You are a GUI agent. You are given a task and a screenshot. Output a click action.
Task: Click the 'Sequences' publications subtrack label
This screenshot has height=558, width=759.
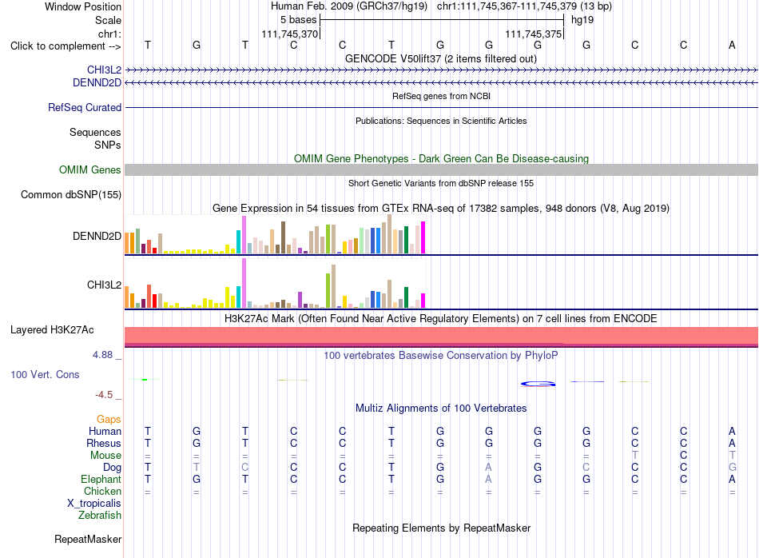coord(95,132)
